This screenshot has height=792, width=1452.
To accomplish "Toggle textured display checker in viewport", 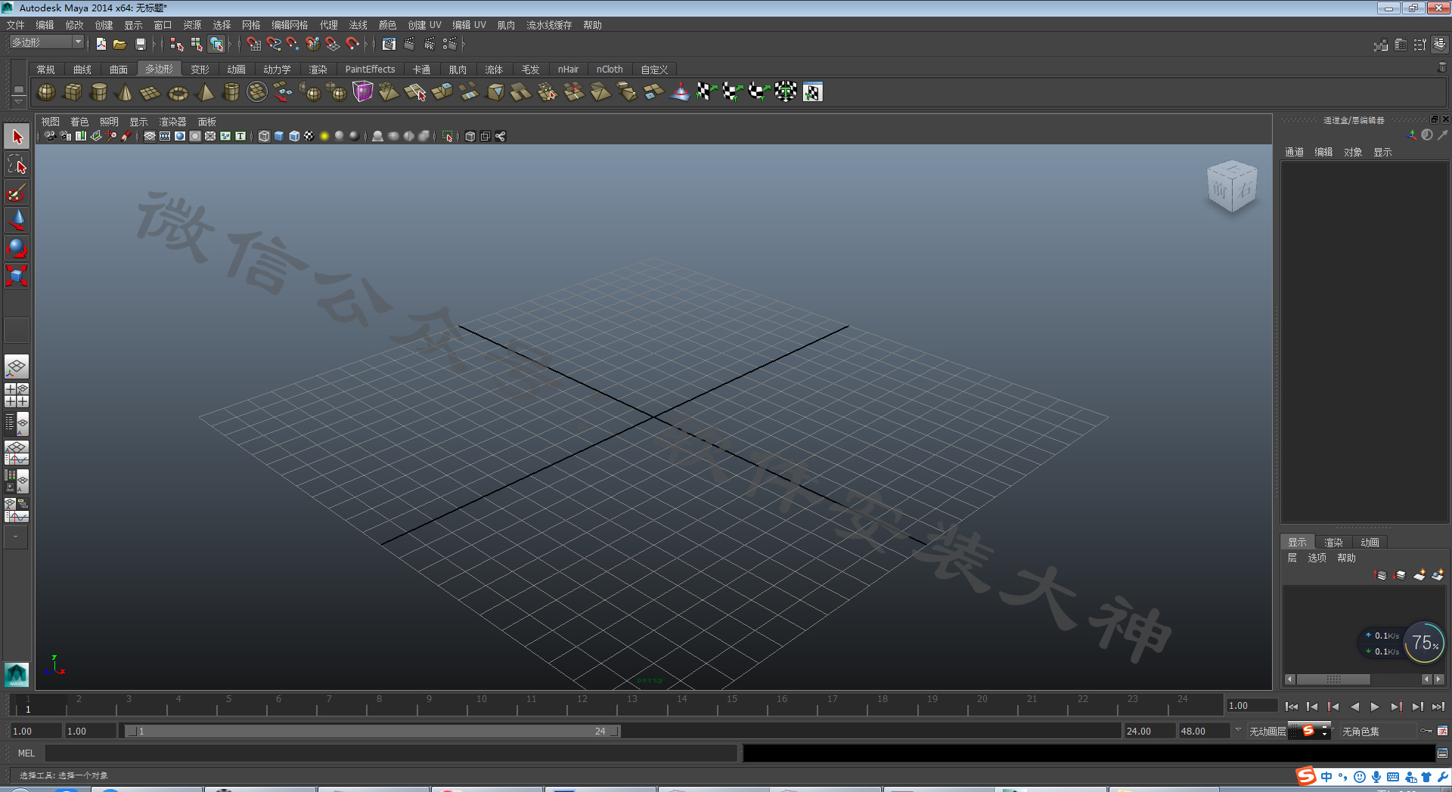I will (309, 136).
